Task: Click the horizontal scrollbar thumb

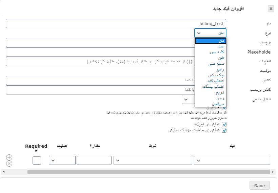Action: (x=148, y=172)
